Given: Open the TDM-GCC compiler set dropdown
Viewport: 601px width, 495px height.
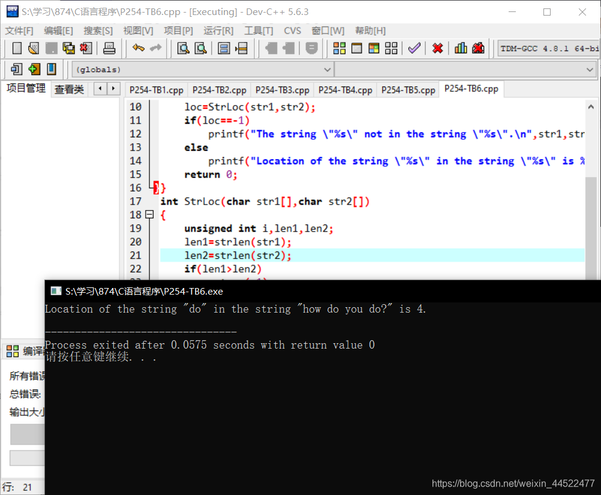Looking at the screenshot, I should click(548, 49).
